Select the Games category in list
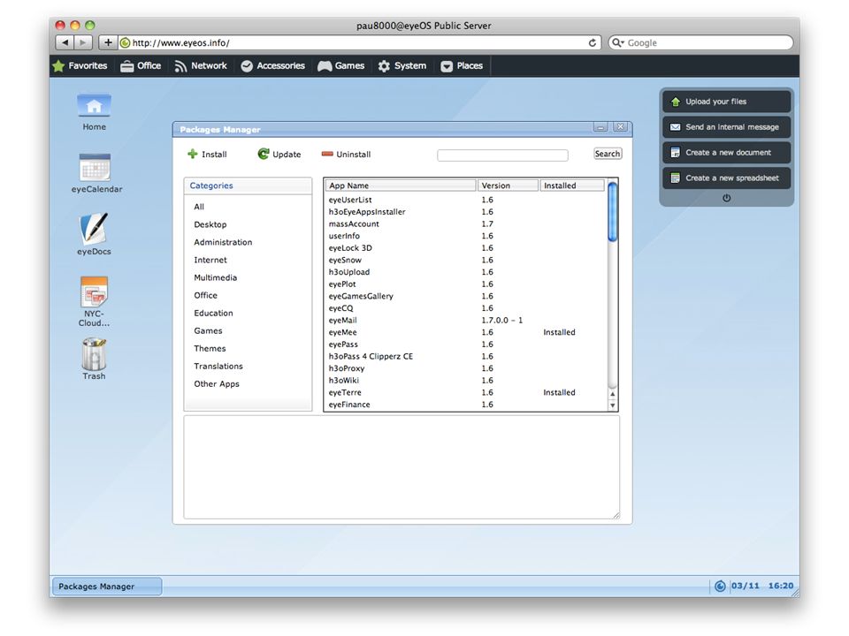This screenshot has height=636, width=849. (x=208, y=331)
